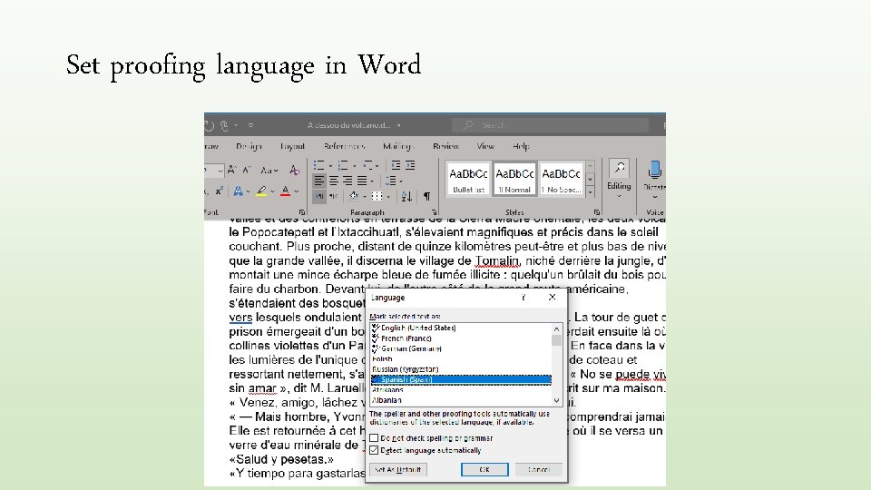Open the View tab
Viewport: 871px width, 490px height.
[485, 146]
